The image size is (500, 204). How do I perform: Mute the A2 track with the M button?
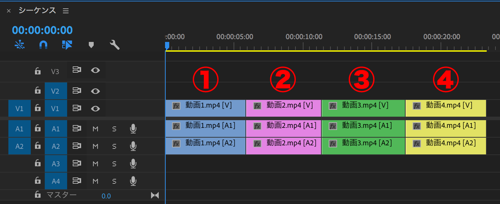tap(95, 146)
